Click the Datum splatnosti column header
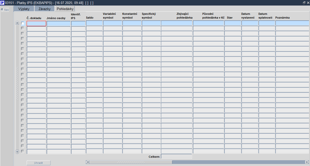The width and height of the screenshot is (310, 166). click(x=265, y=16)
